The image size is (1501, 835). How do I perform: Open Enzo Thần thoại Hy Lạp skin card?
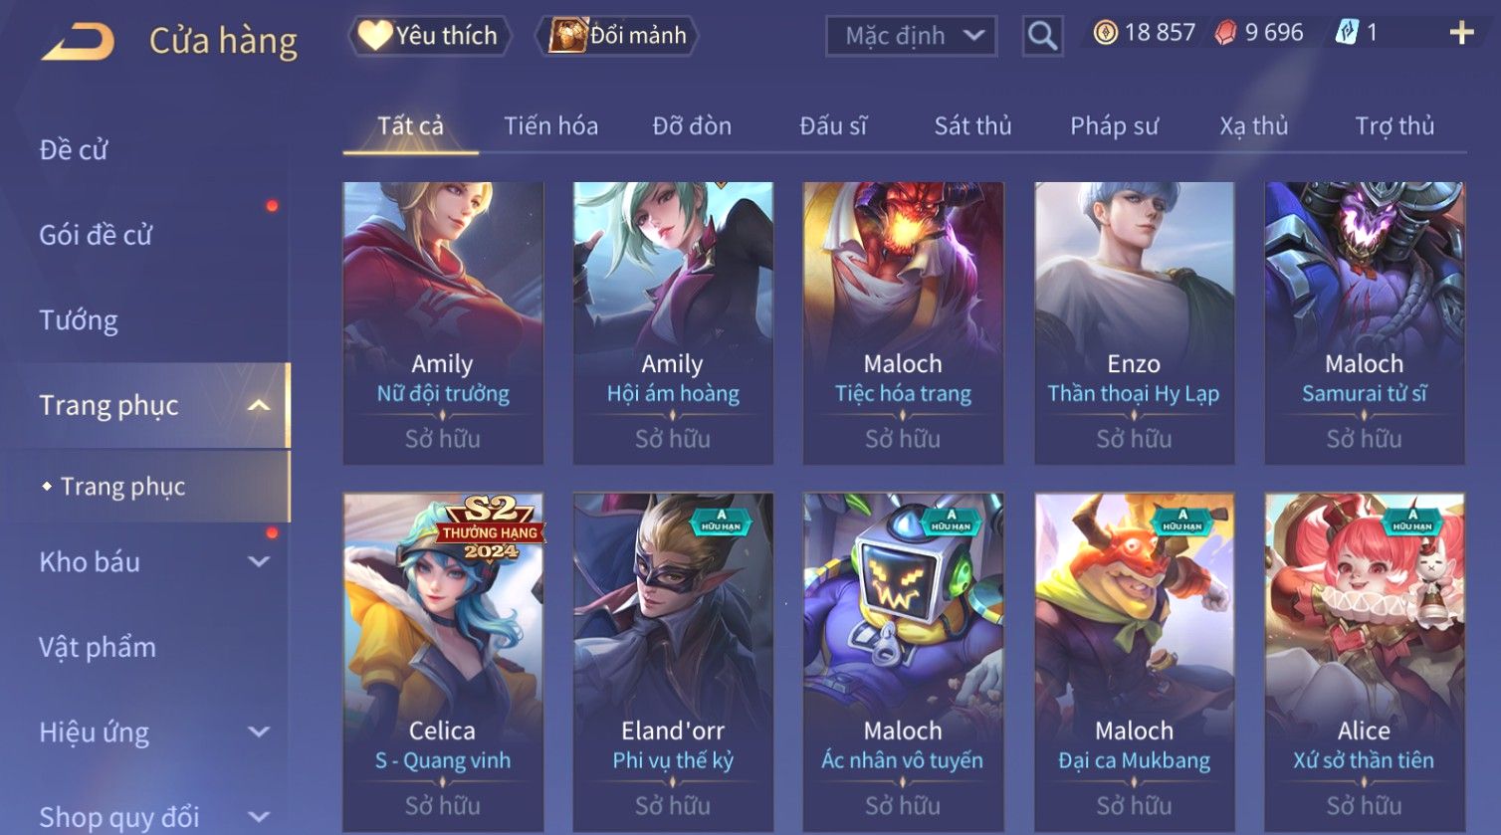point(1134,323)
